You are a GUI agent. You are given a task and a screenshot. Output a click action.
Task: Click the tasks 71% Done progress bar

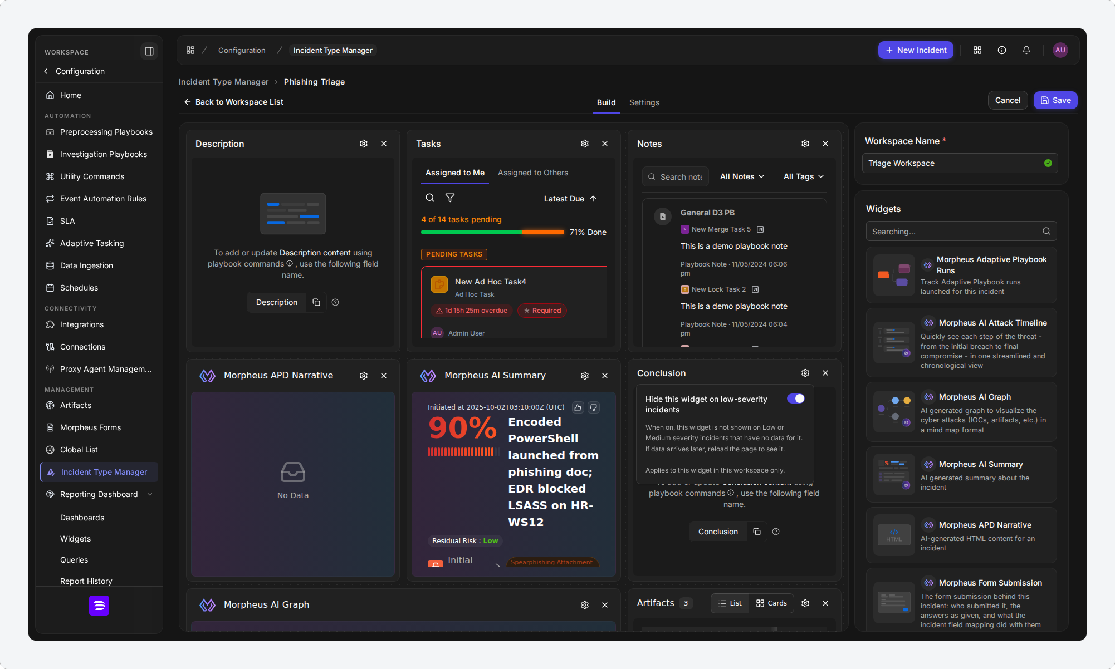492,232
